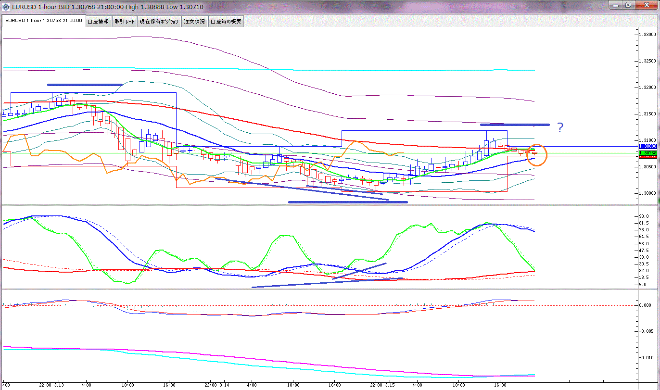The width and height of the screenshot is (660, 390).
Task: Open the 現在保有ポジション tab
Action: (x=159, y=22)
